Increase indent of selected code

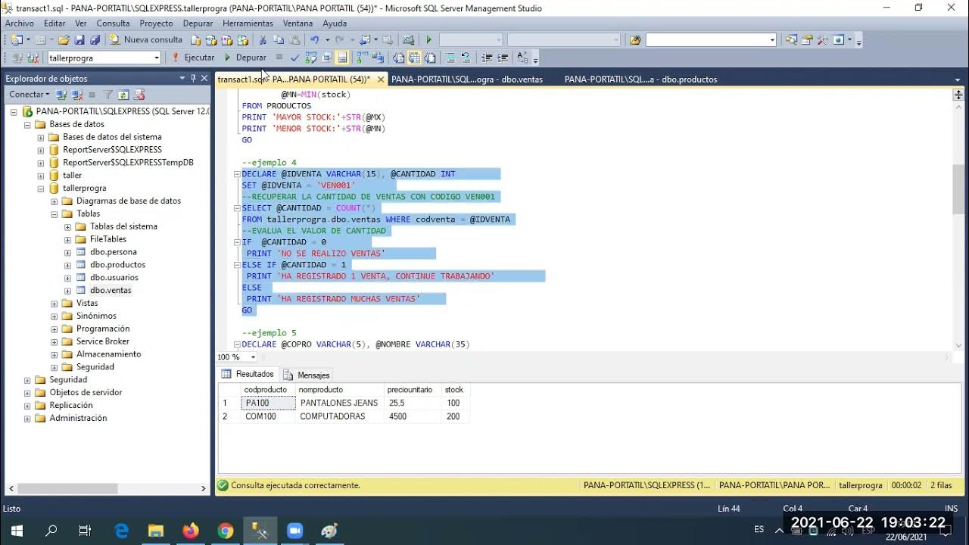[x=502, y=58]
